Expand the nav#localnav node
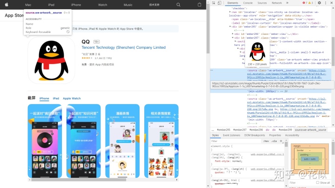 click(x=230, y=12)
